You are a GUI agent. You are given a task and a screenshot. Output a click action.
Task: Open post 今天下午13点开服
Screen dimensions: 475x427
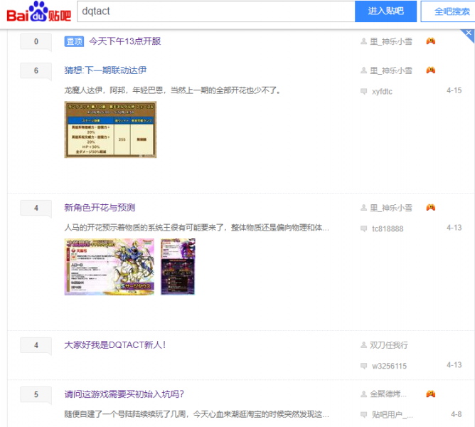pos(125,41)
